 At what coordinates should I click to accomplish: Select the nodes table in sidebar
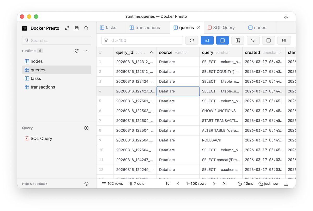(57, 61)
